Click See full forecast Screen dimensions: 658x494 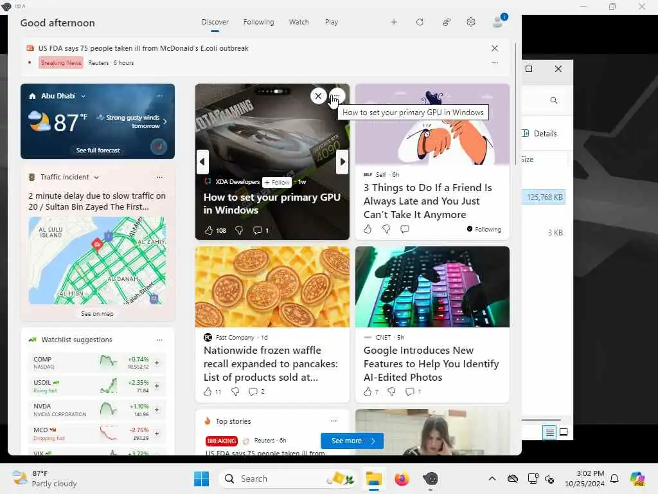coord(98,150)
